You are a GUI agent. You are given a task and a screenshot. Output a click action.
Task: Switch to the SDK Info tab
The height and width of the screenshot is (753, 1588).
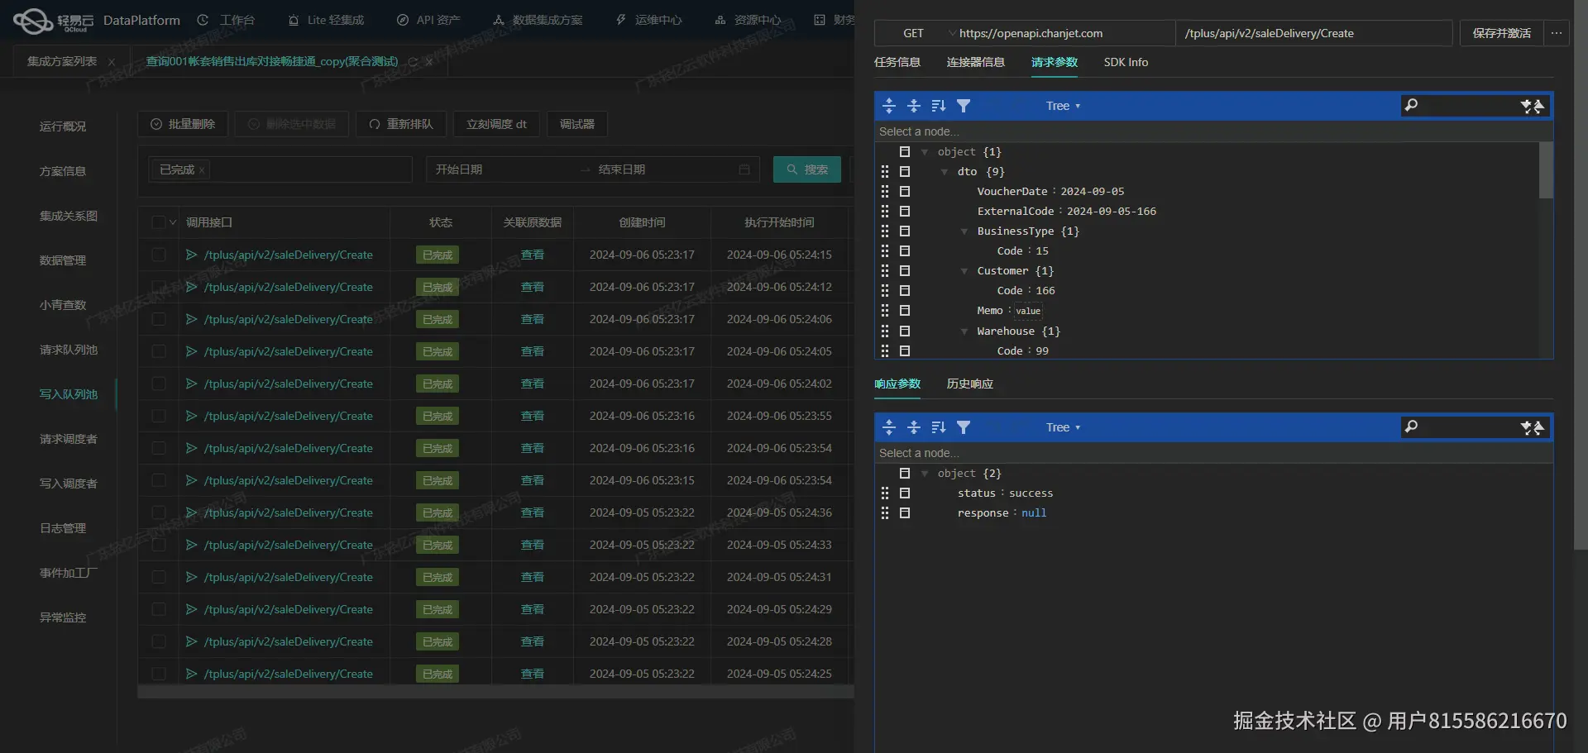[1126, 62]
